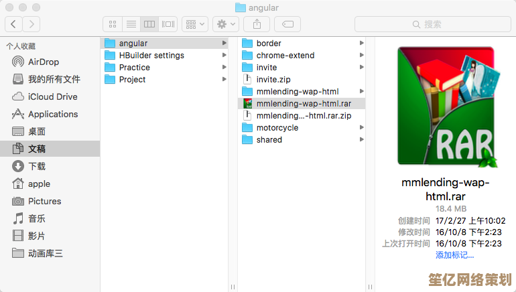
Task: Open the motorcycle folder
Action: (277, 128)
